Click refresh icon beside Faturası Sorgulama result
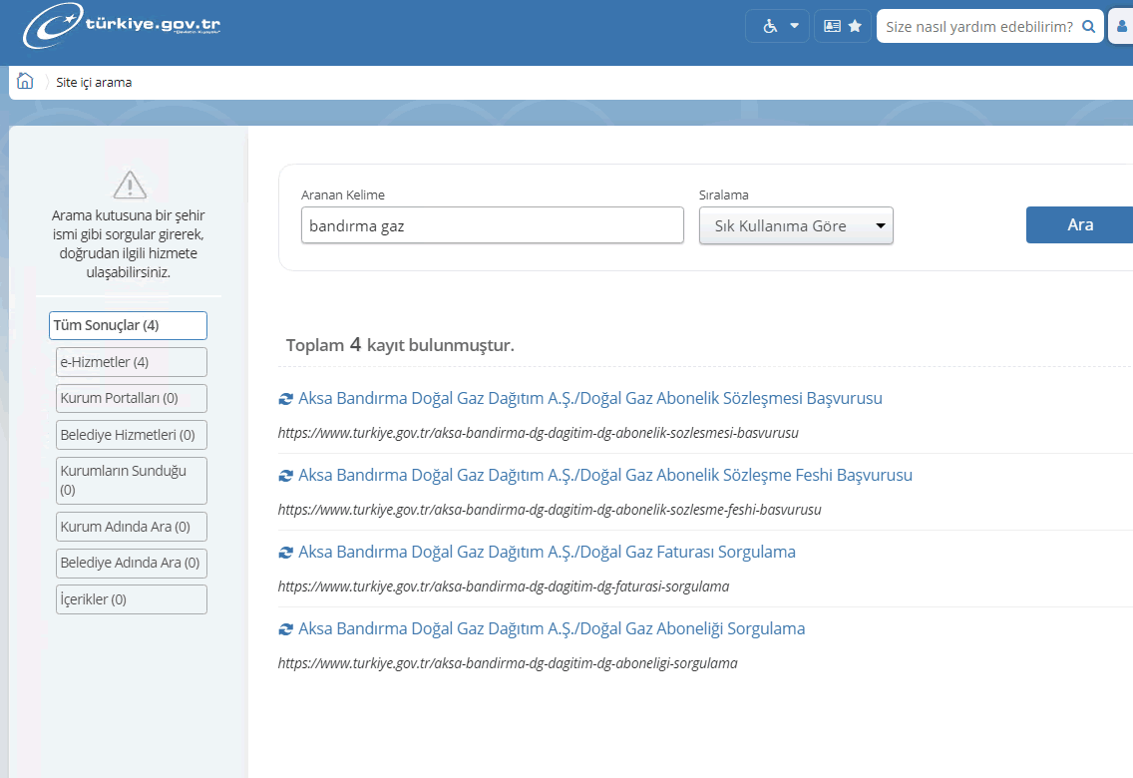1133x778 pixels. click(286, 553)
